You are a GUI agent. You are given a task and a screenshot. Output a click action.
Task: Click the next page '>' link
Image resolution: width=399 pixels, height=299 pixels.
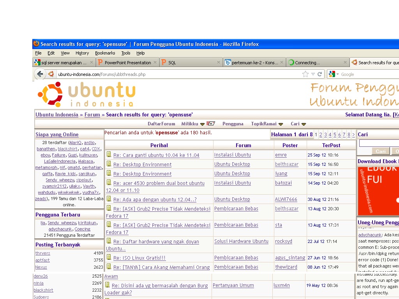click(353, 135)
